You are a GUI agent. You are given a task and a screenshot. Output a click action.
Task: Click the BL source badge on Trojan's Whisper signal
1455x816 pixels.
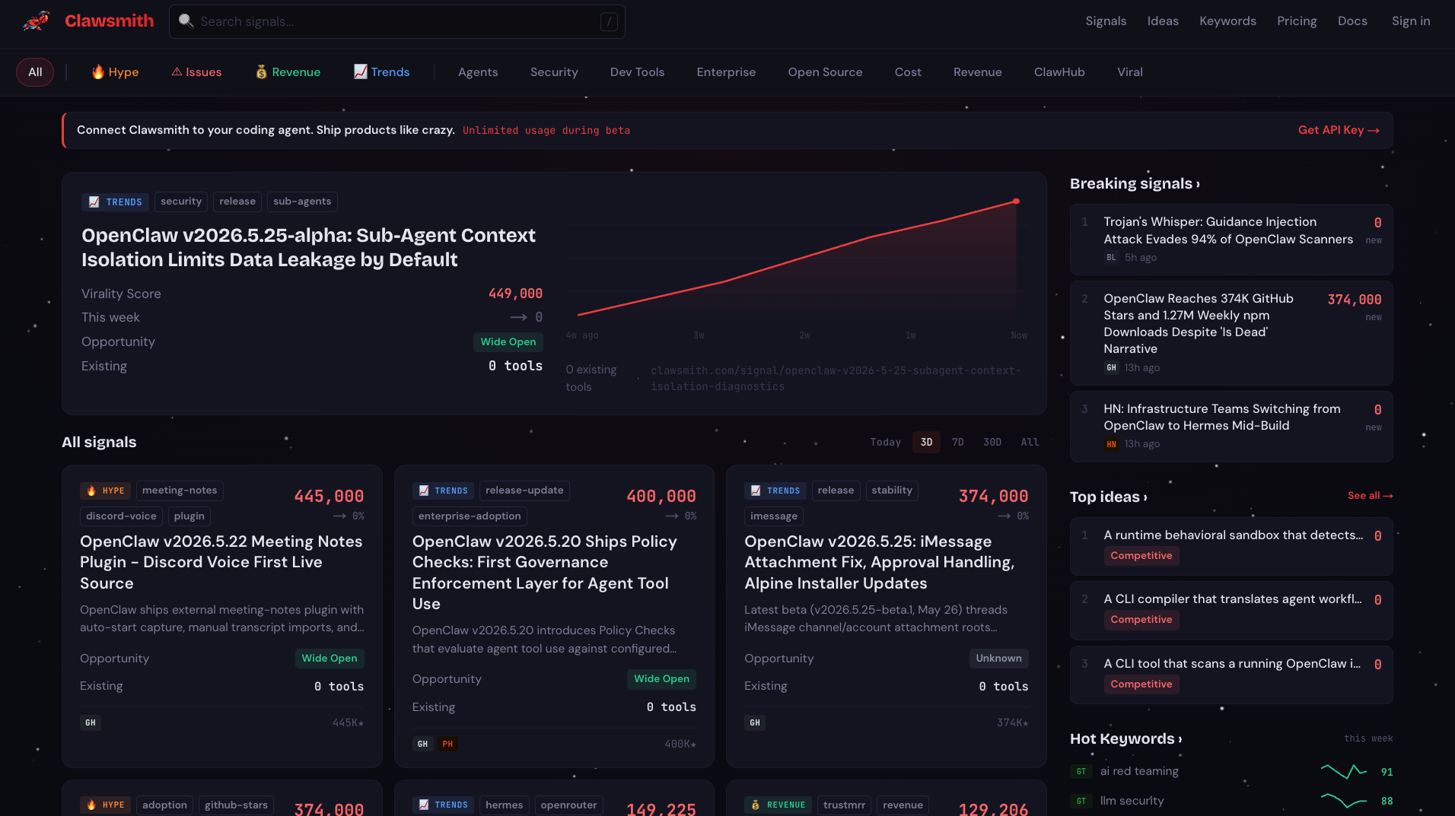(1112, 258)
